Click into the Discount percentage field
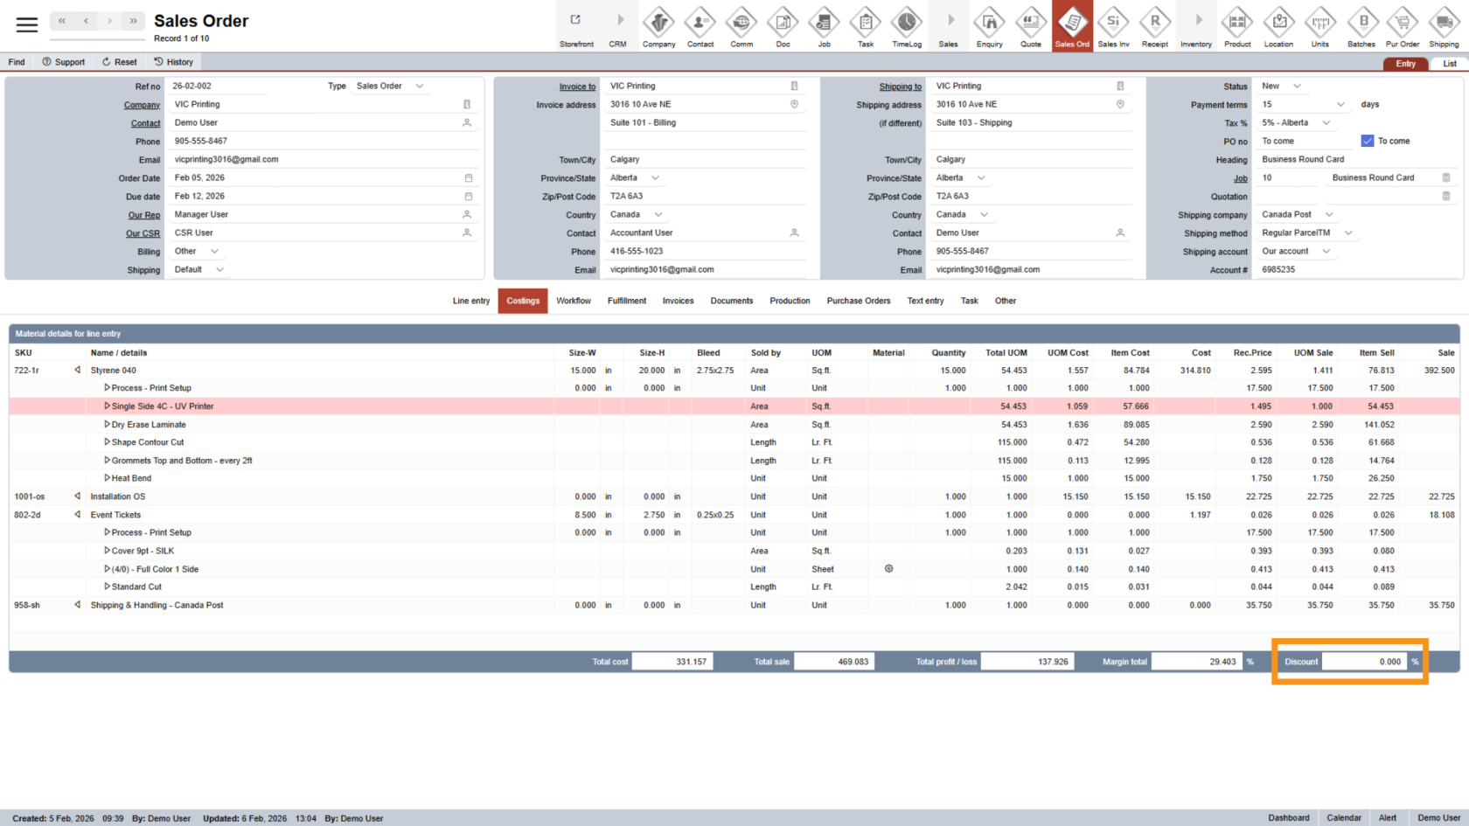 (1362, 662)
